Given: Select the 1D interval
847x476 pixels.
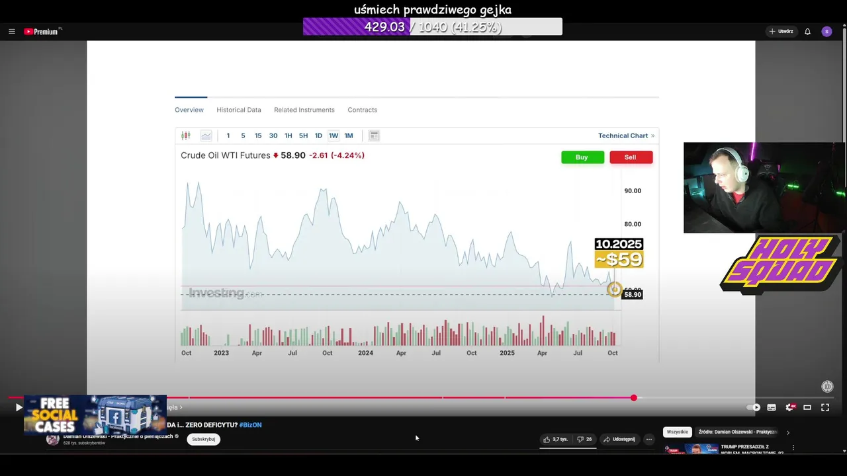Looking at the screenshot, I should (x=318, y=136).
